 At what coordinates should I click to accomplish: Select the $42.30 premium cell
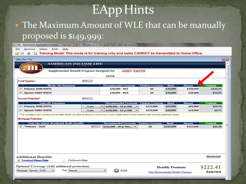click(x=211, y=126)
